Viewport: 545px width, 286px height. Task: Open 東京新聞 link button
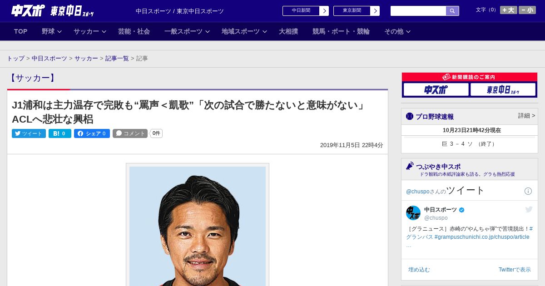click(x=352, y=11)
